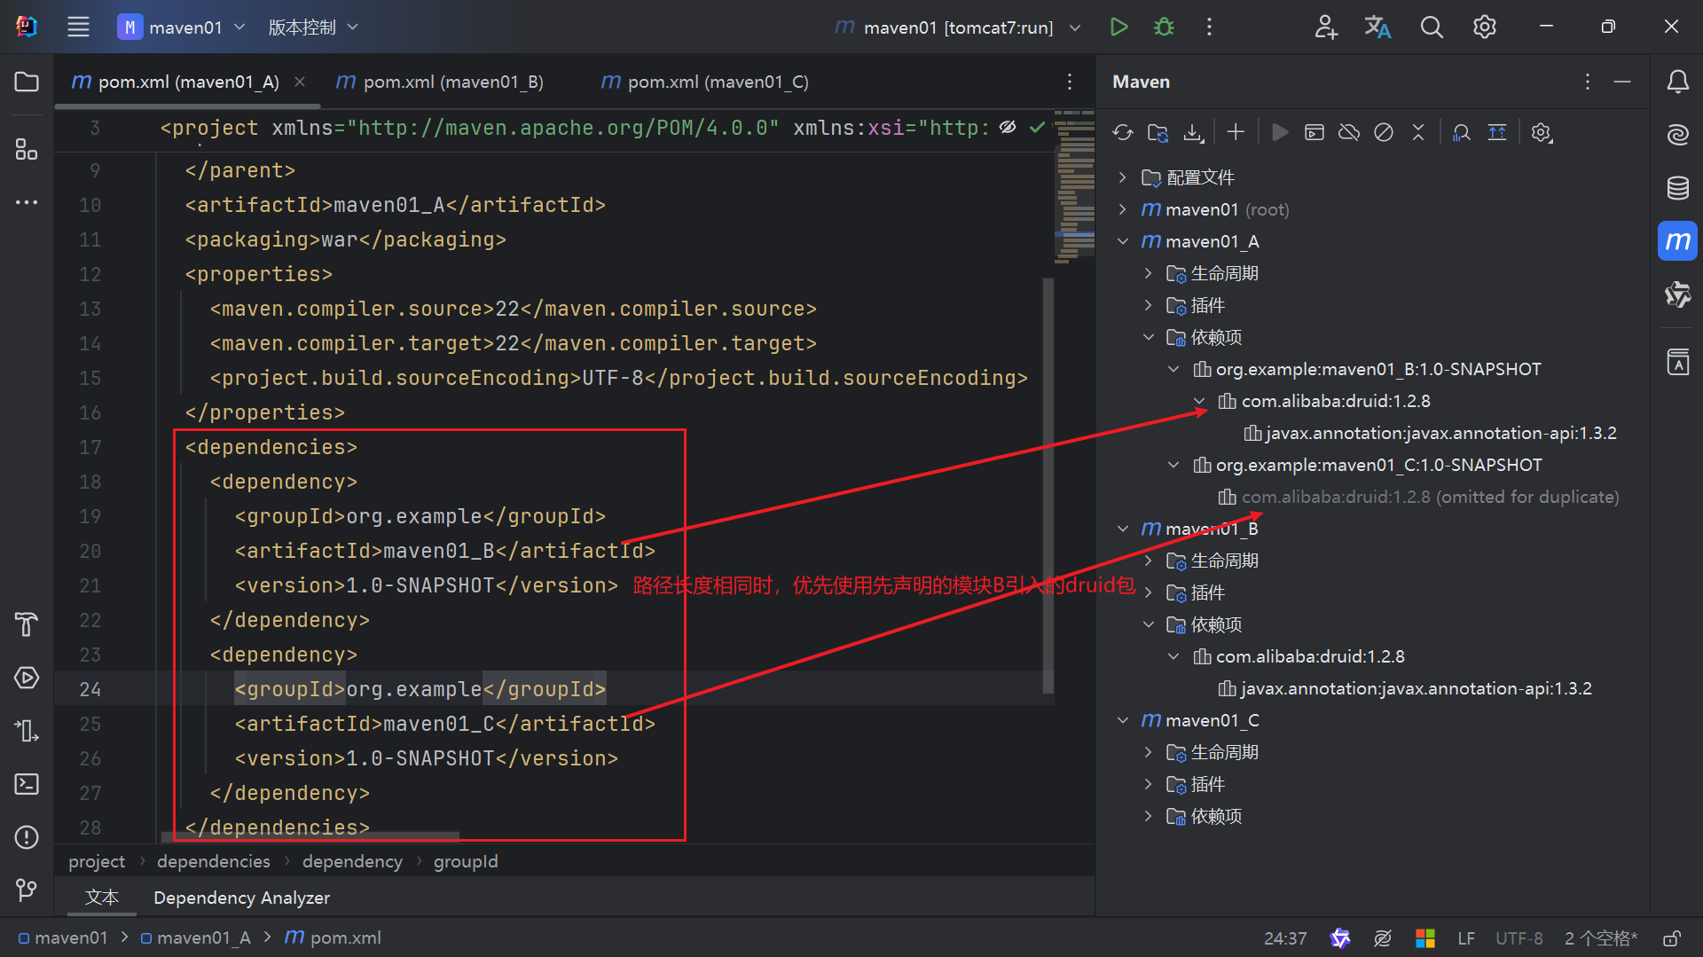Expand the 配置文件 node

pyautogui.click(x=1123, y=177)
